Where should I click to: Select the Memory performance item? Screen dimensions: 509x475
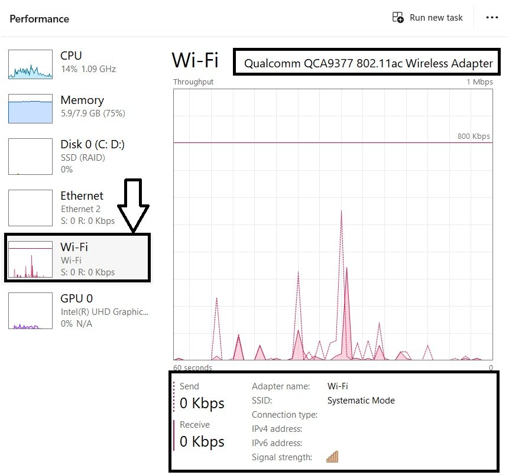click(x=77, y=108)
